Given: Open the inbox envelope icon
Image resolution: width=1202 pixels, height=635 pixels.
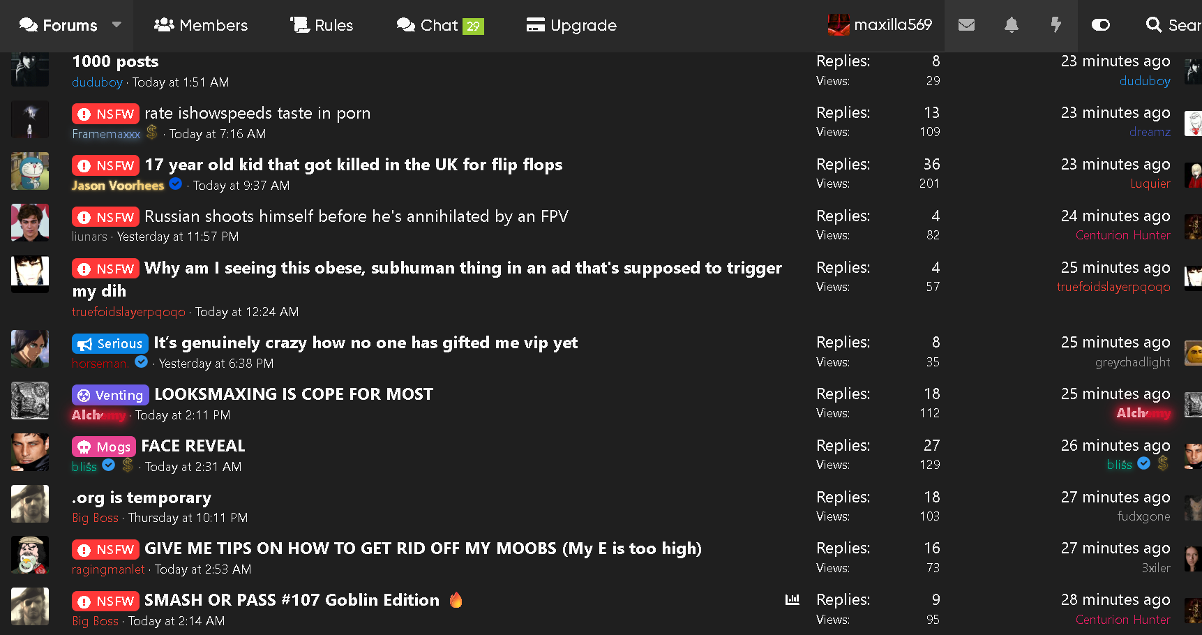Looking at the screenshot, I should pos(966,25).
